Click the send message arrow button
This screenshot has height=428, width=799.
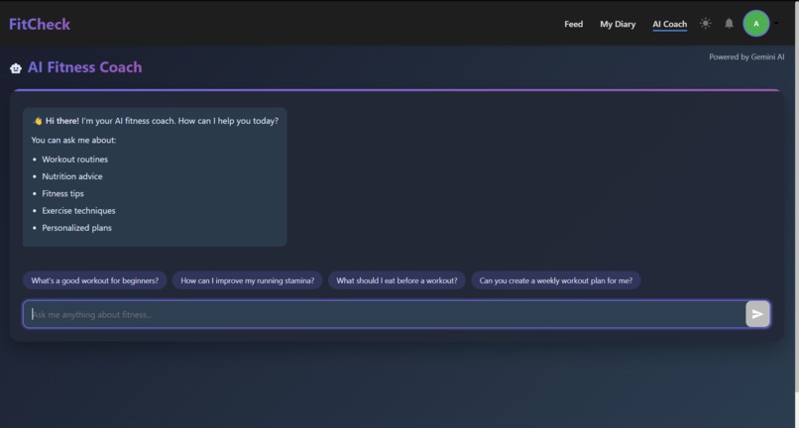tap(757, 314)
